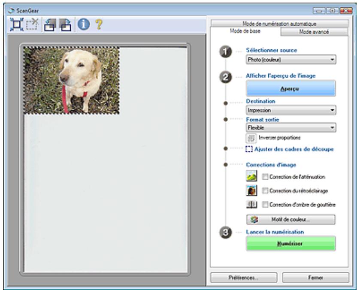Click the Auto Crop toolbar icon
357x290 pixels.
(16, 24)
